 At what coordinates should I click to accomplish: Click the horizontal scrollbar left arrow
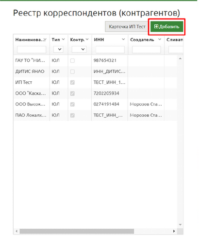coord(17,231)
